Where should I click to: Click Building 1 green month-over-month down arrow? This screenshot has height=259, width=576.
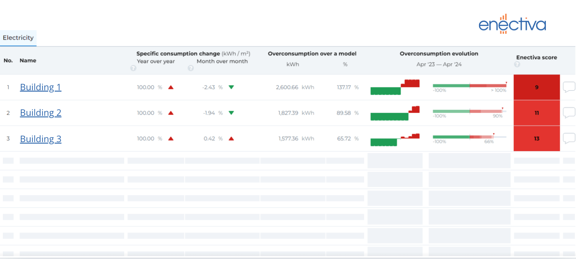231,87
